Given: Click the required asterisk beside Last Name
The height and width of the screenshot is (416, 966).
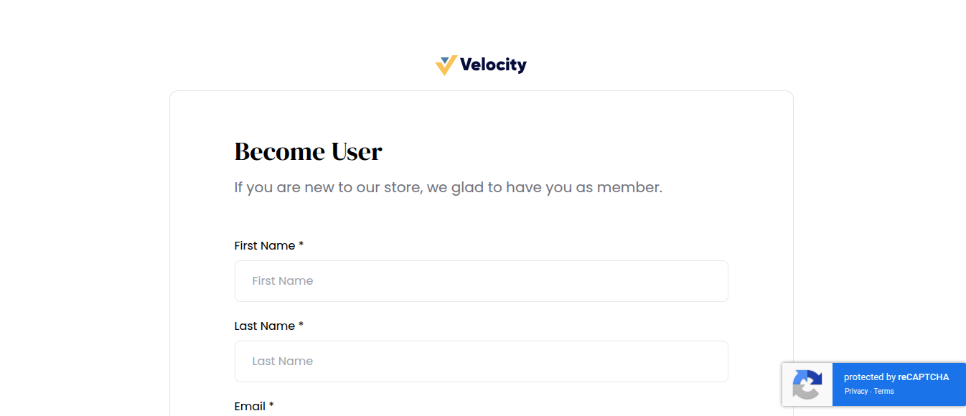Looking at the screenshot, I should point(301,326).
